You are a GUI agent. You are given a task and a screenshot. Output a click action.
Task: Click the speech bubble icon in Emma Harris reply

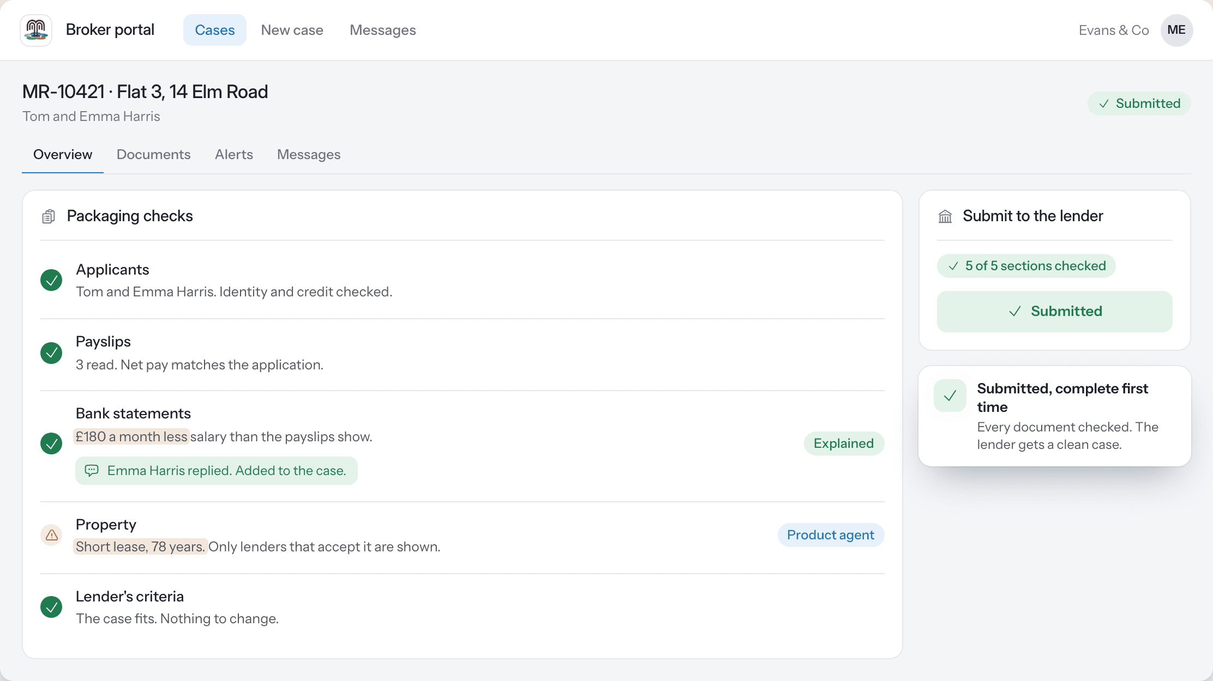tap(92, 470)
